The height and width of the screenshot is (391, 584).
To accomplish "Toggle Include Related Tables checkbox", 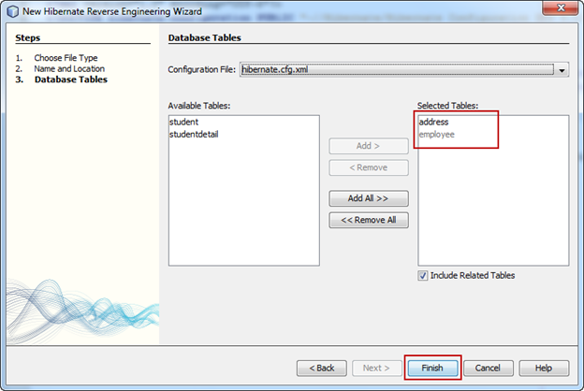I will (x=423, y=276).
